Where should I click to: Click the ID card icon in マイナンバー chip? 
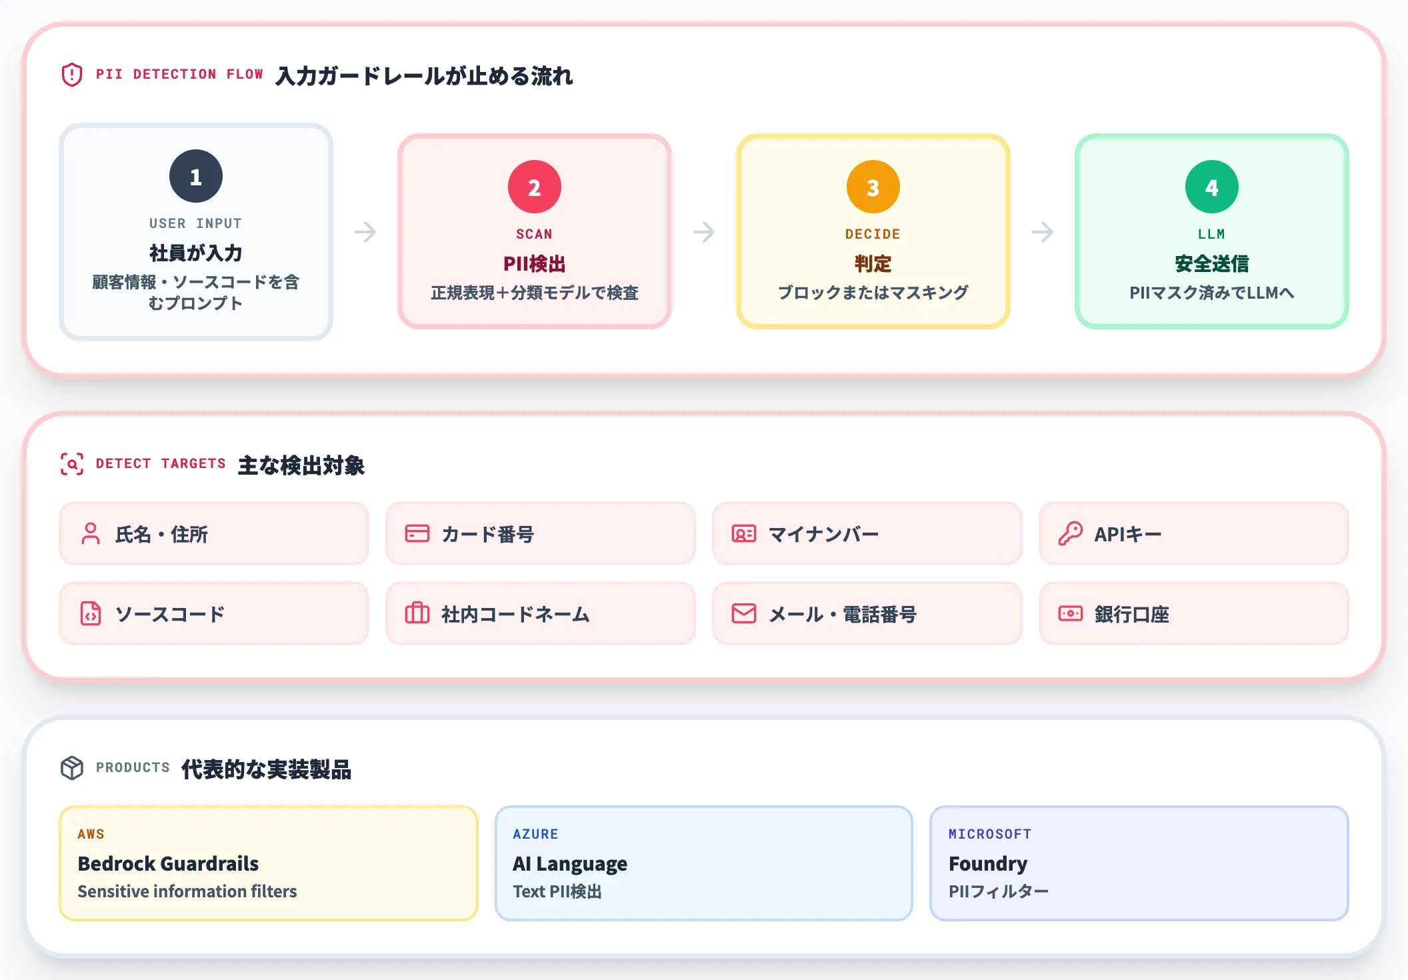[744, 534]
